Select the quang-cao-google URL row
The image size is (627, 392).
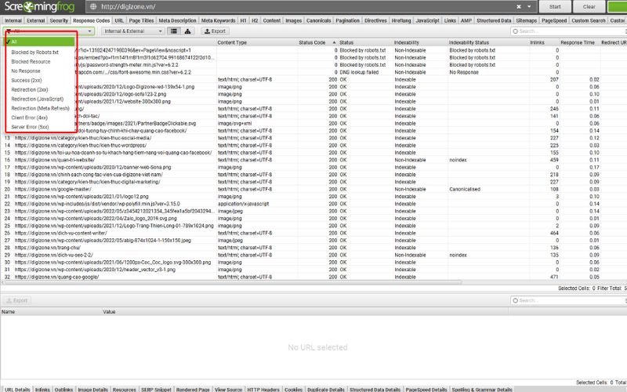313,277
